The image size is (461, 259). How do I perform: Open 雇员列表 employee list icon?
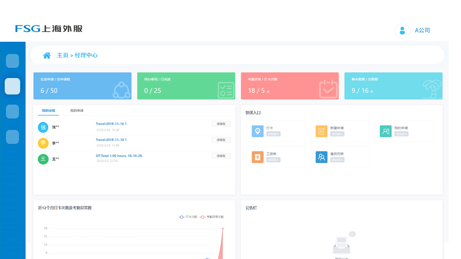(x=322, y=157)
